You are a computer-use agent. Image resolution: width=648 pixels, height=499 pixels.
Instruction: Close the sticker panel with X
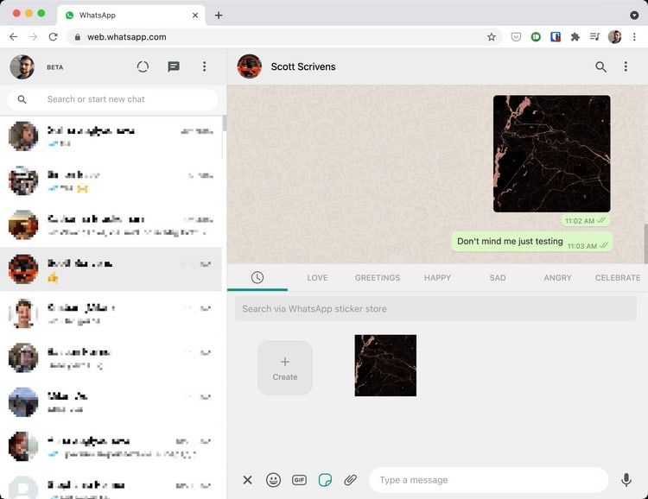(247, 480)
